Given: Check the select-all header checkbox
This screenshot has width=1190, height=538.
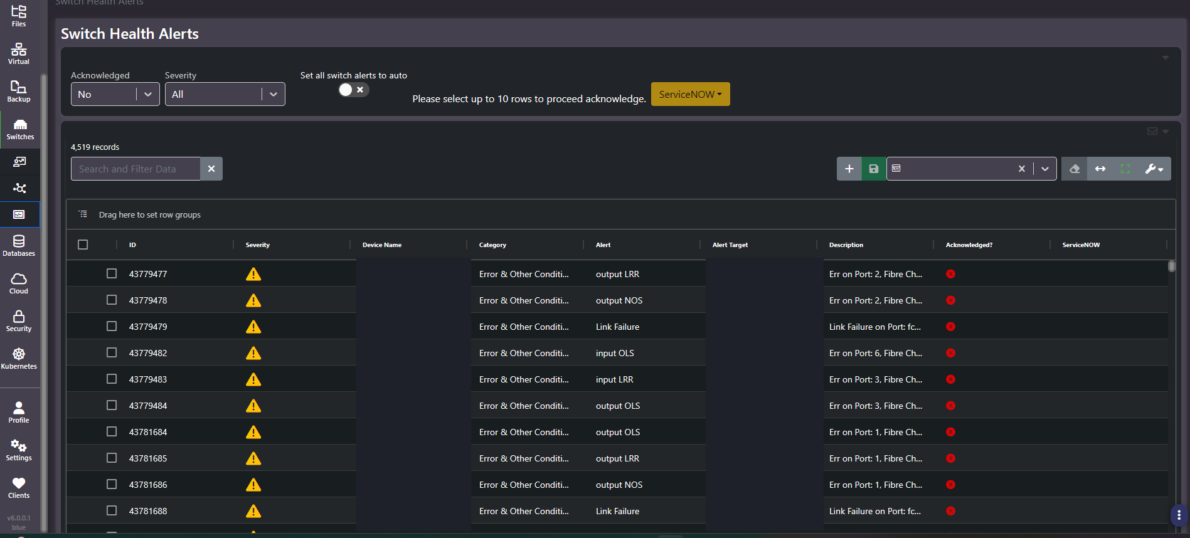Looking at the screenshot, I should (x=83, y=245).
